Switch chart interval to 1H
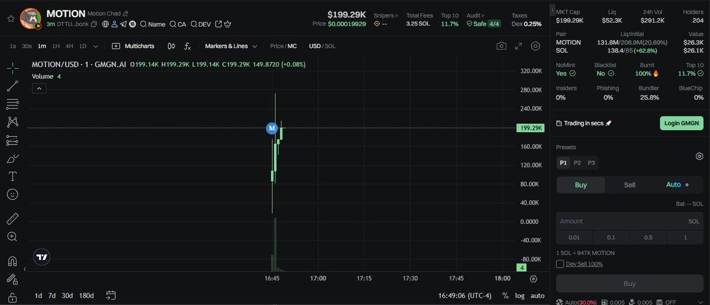The height and width of the screenshot is (305, 710). point(56,46)
